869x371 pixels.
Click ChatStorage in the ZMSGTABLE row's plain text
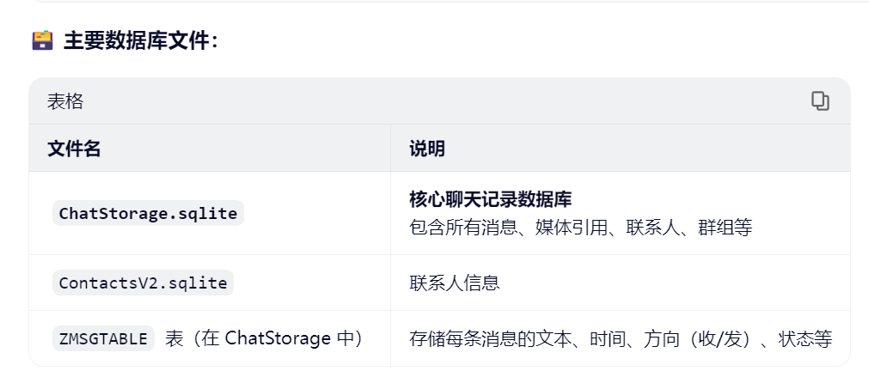click(278, 338)
